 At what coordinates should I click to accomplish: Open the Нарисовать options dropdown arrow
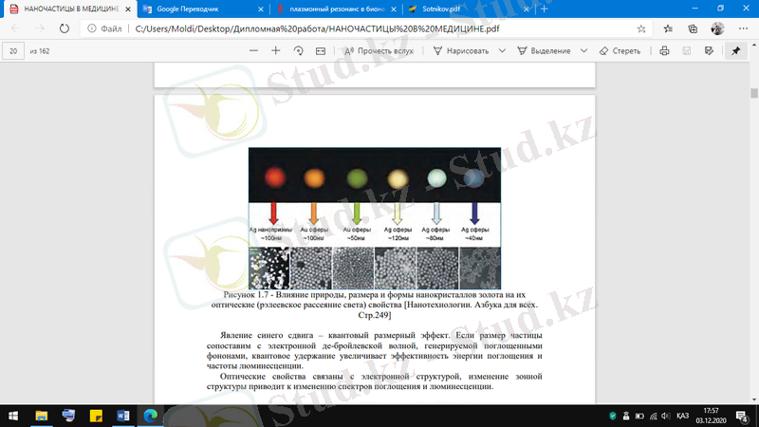coord(502,51)
